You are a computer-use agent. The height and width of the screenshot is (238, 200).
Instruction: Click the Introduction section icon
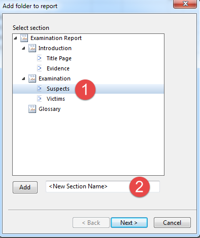point(32,48)
